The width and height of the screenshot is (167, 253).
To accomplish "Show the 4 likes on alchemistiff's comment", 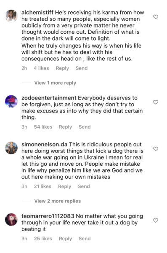I will click(41, 68).
